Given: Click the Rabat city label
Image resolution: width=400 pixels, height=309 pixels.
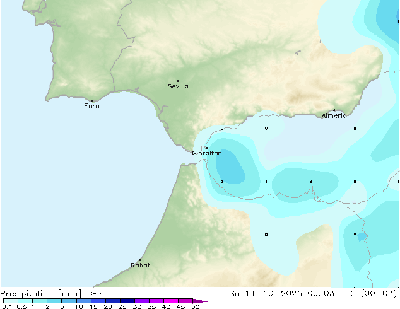Looking at the screenshot, I should click(140, 265).
